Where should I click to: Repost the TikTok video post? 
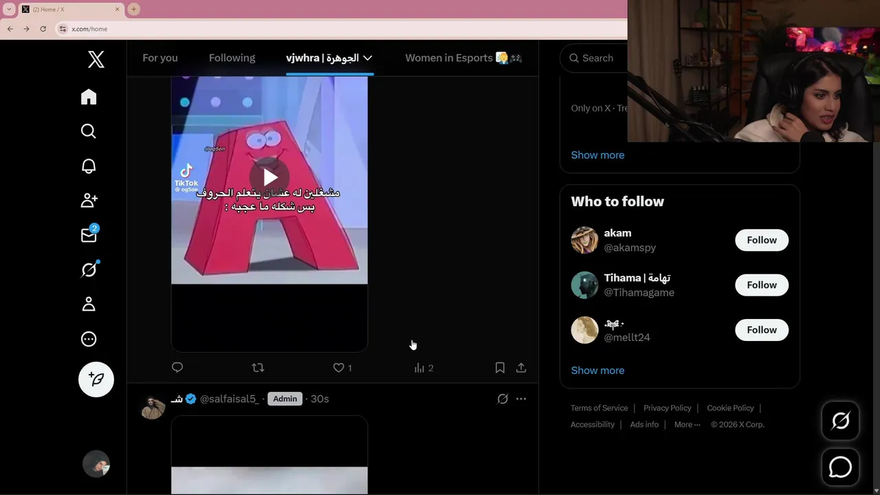pyautogui.click(x=258, y=368)
